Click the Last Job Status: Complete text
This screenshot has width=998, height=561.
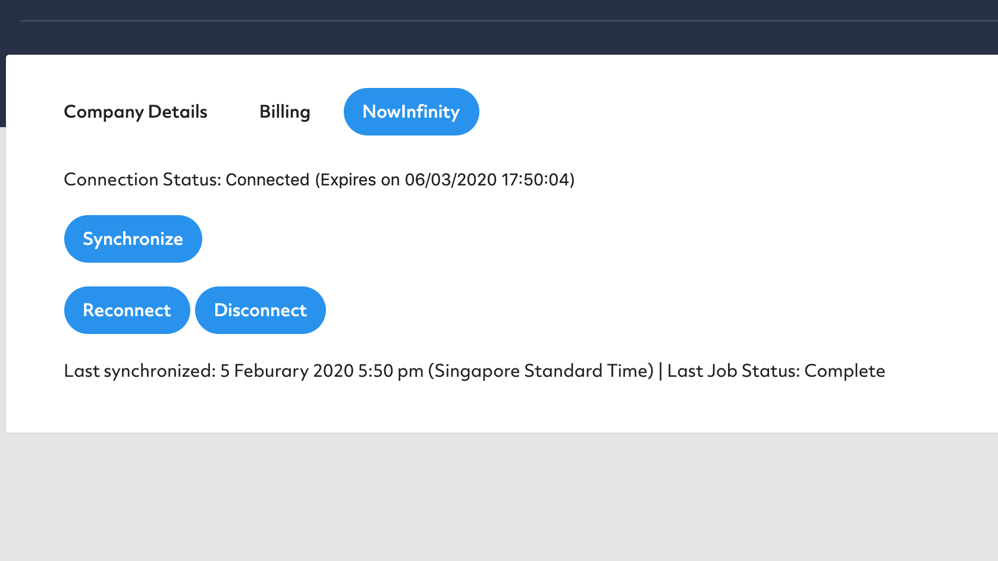[x=776, y=371]
